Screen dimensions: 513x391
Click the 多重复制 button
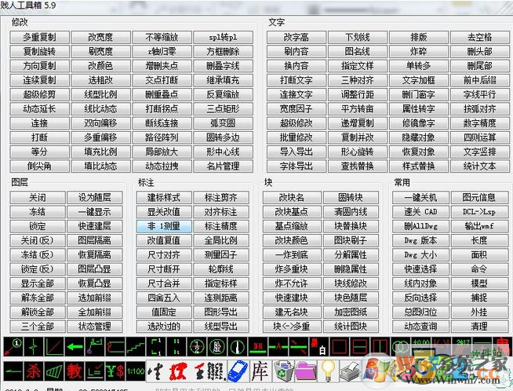(38, 37)
